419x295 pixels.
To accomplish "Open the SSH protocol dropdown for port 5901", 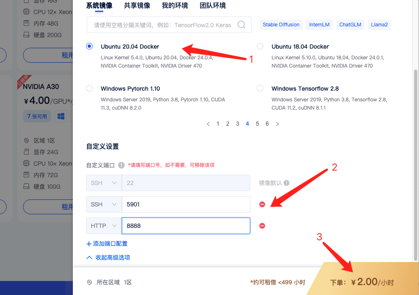I will (104, 204).
